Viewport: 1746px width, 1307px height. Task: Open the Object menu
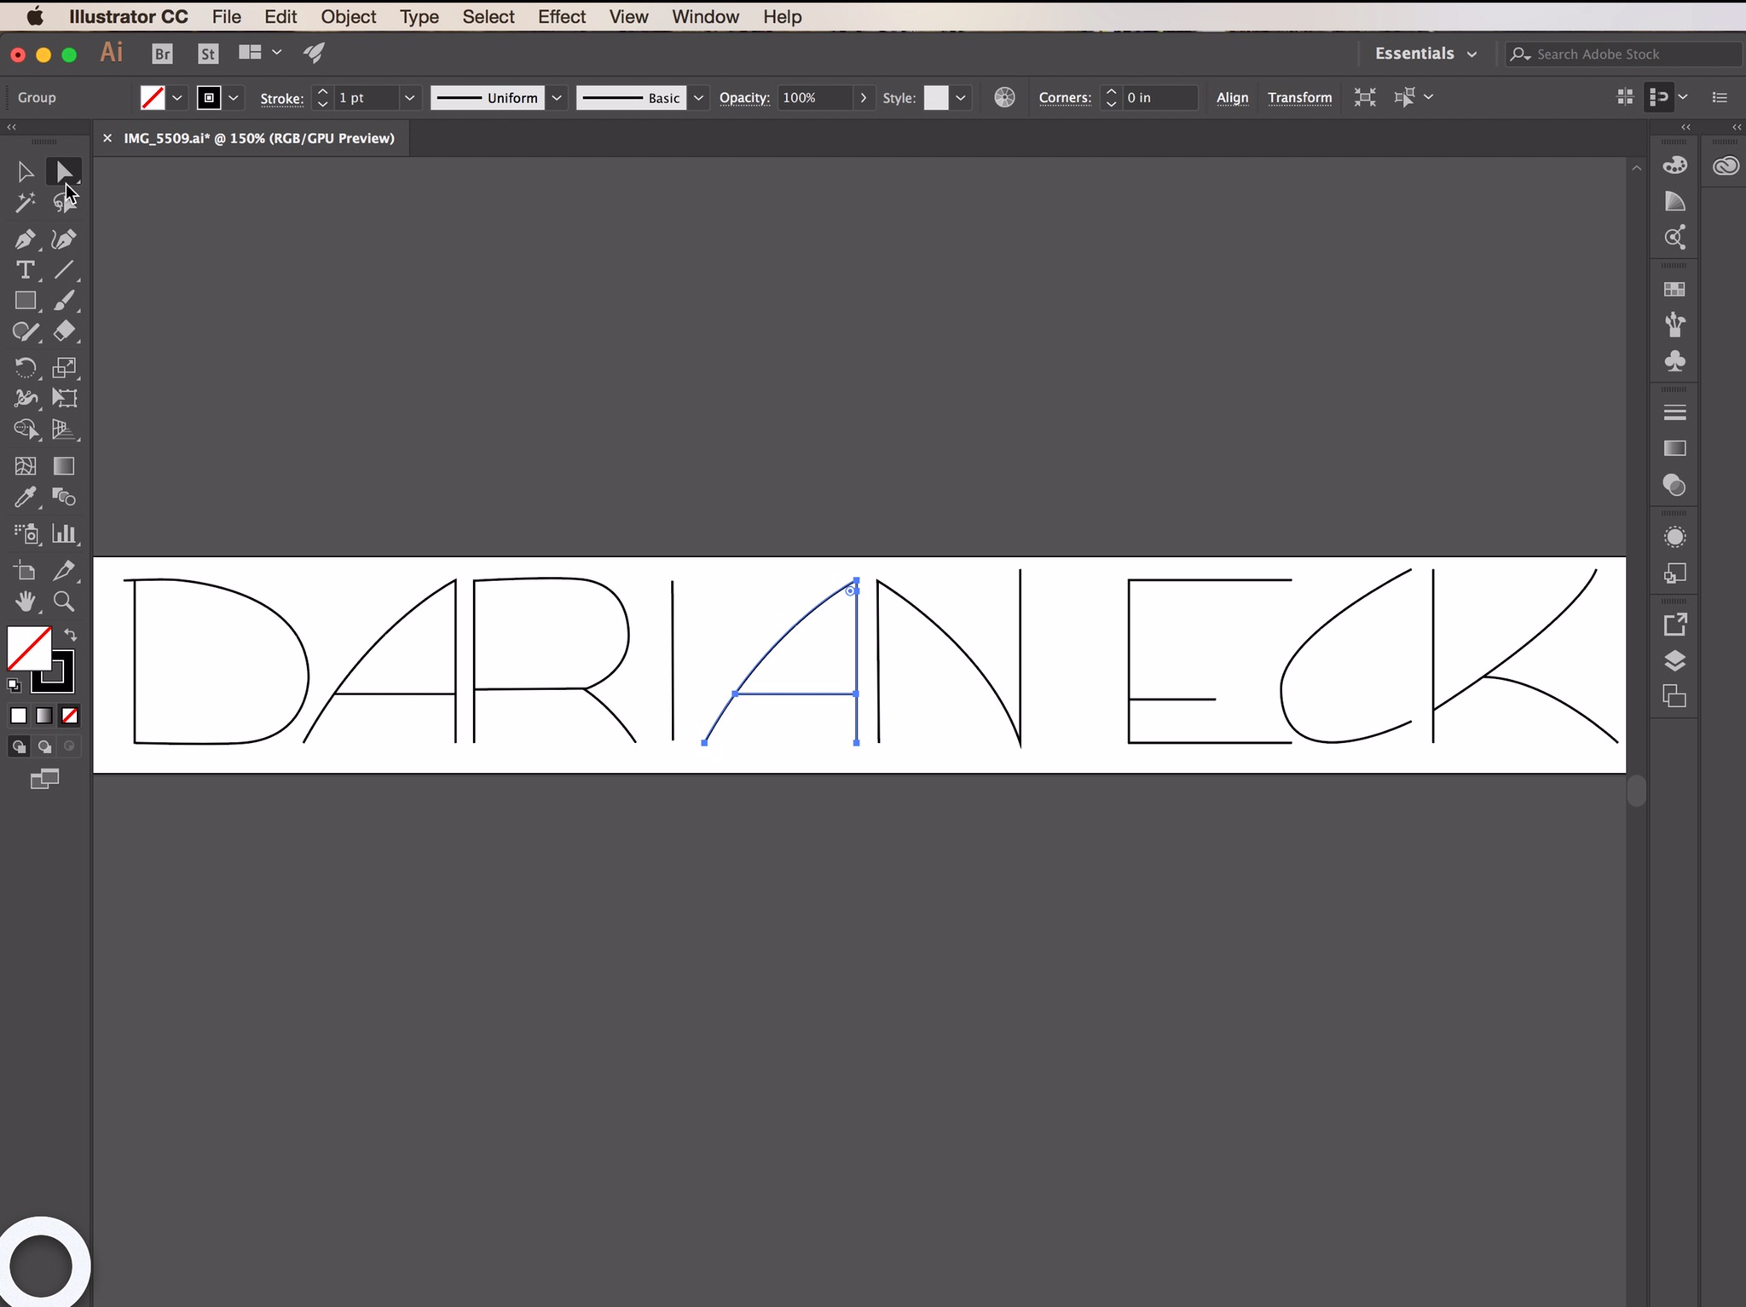point(348,16)
